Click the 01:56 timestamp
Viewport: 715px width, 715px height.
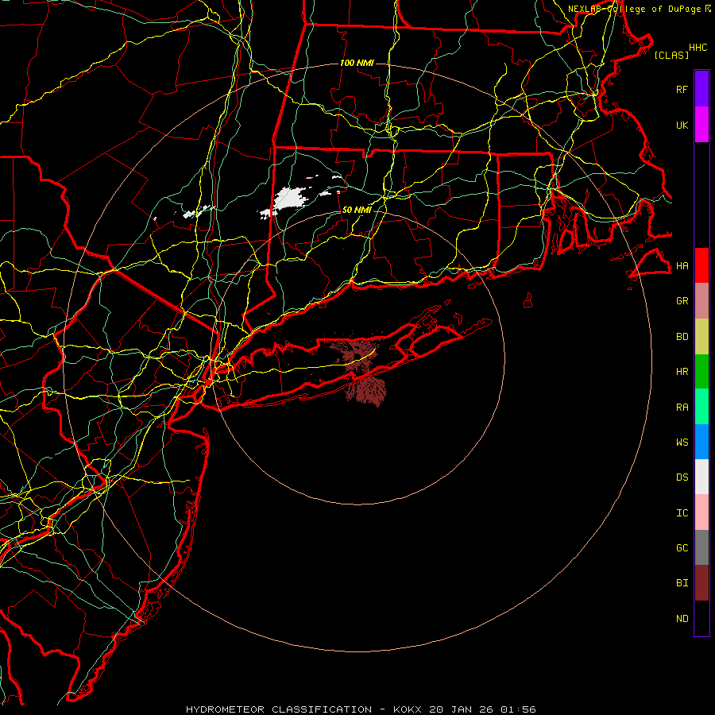coord(518,709)
